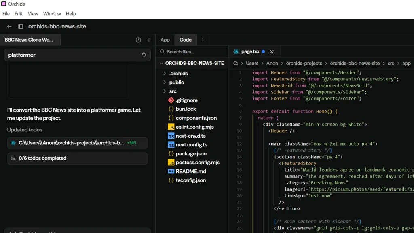414x233 pixels.
Task: Collapse the ORCHIDS-BBC-NEWS-SITE root folder
Action: (x=161, y=64)
